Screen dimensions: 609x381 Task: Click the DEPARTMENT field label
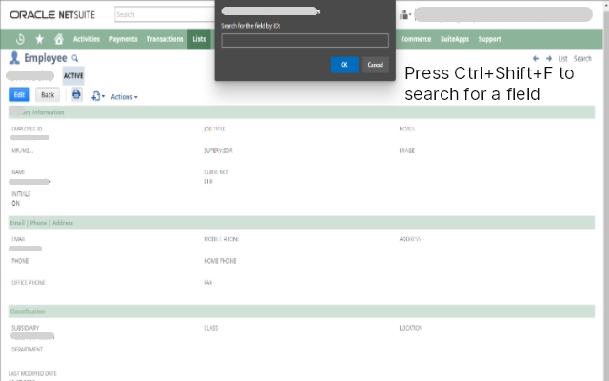pos(28,350)
